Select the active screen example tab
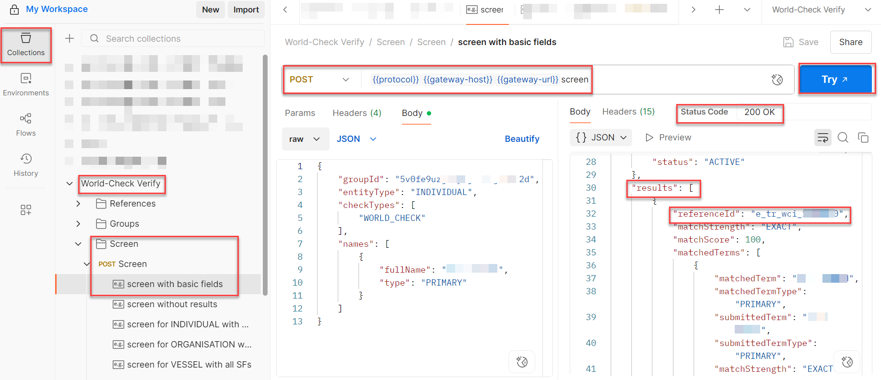The width and height of the screenshot is (881, 380). tap(485, 10)
